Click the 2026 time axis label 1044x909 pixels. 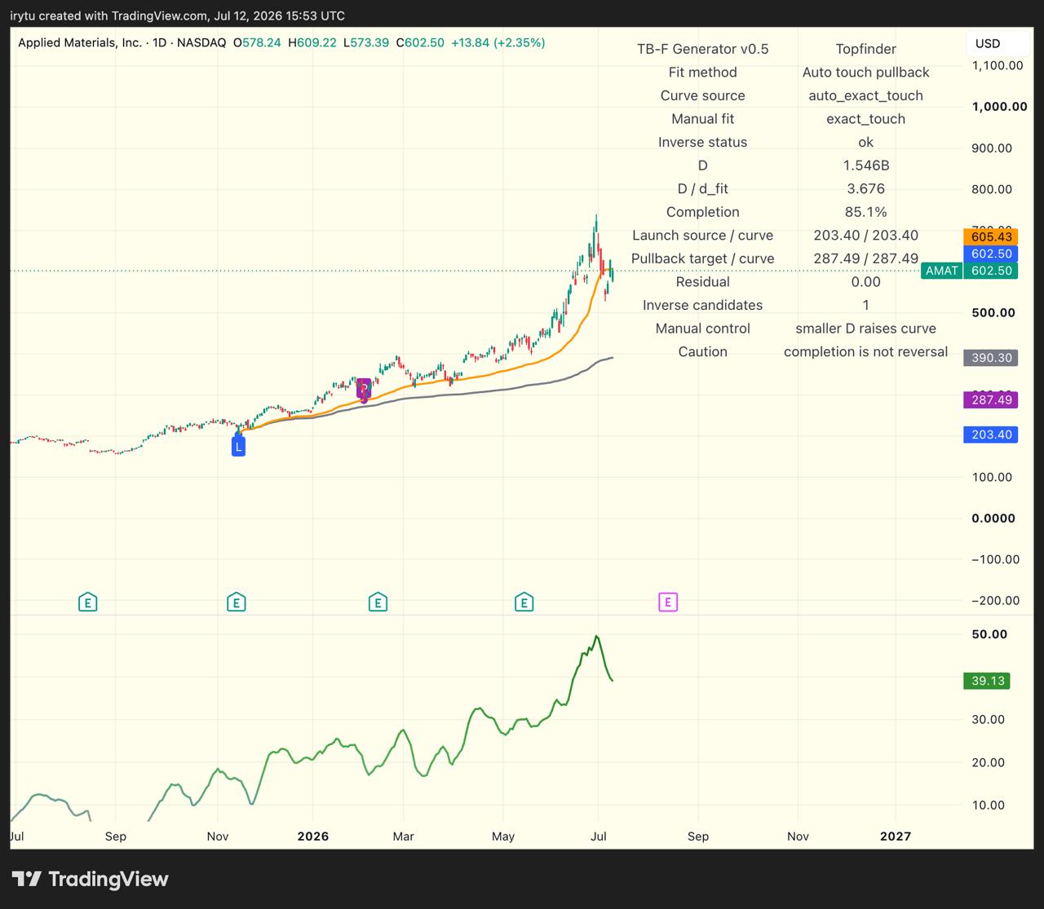[312, 836]
